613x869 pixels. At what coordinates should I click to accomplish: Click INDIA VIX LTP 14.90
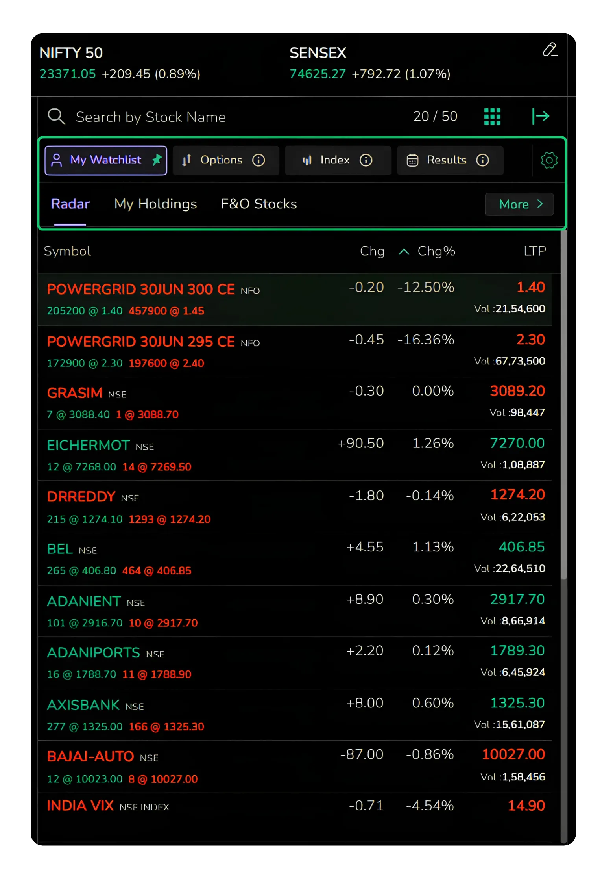(x=526, y=806)
